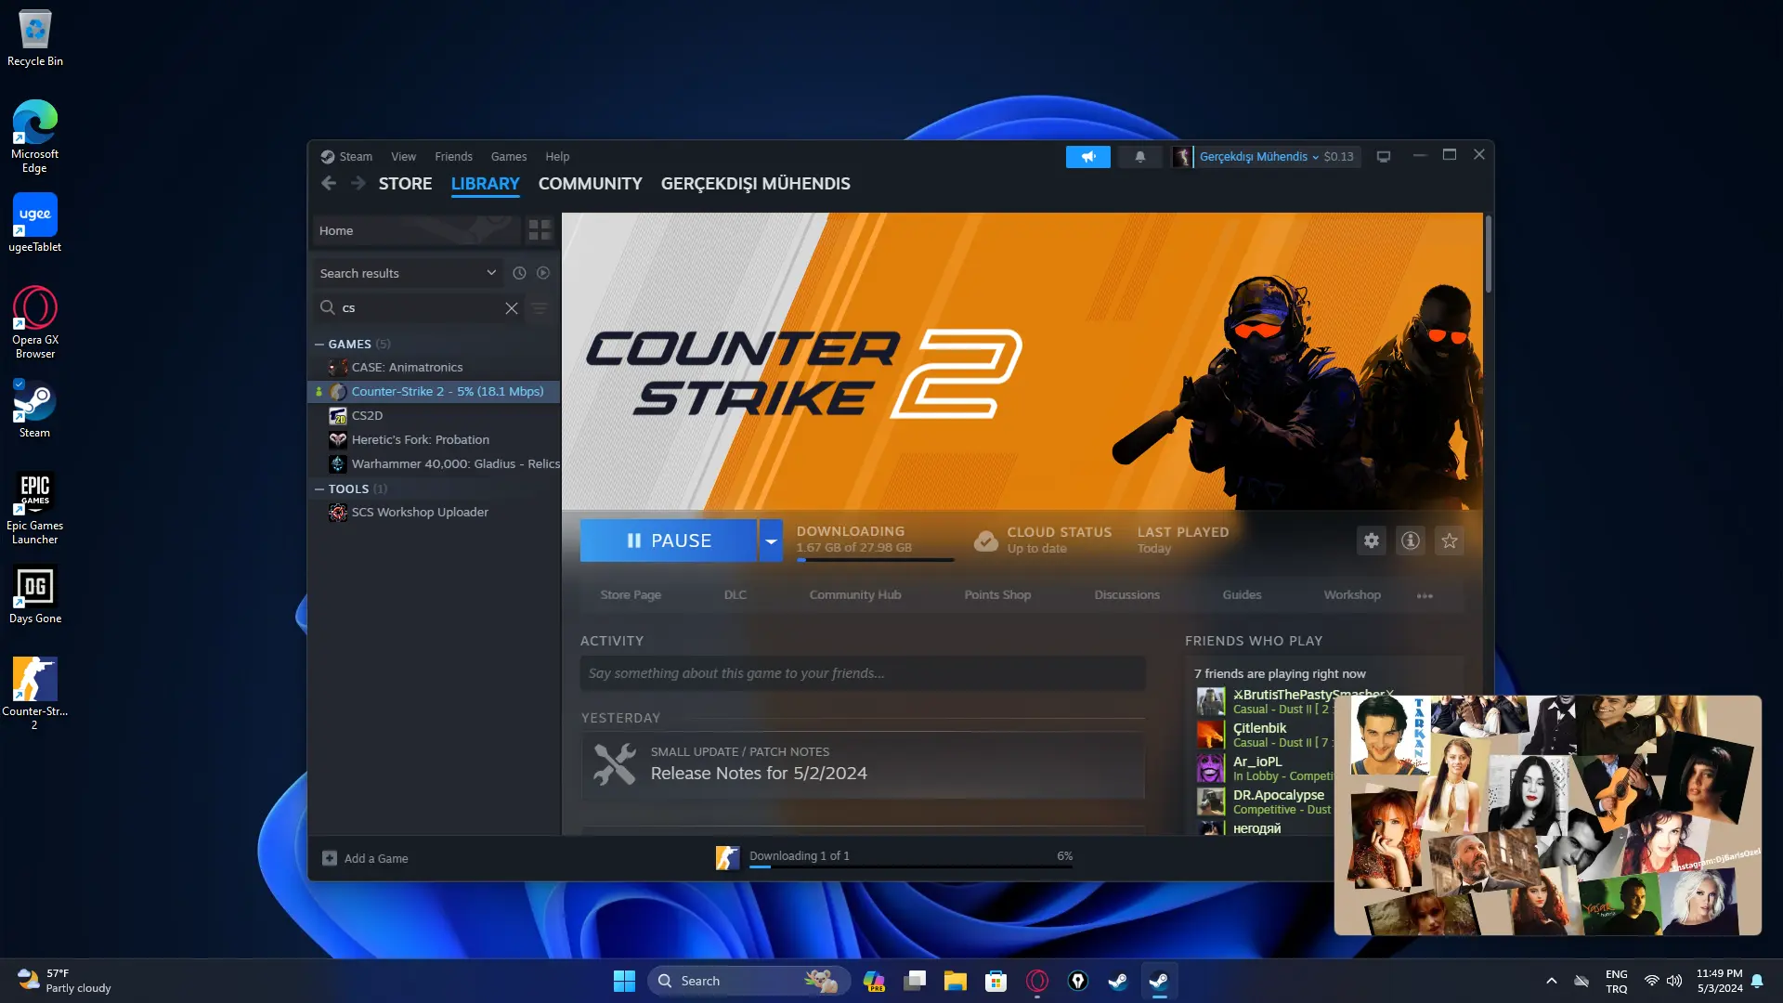The height and width of the screenshot is (1003, 1783).
Task: Open Counter-Strike 2 manage settings gear
Action: pos(1372,541)
